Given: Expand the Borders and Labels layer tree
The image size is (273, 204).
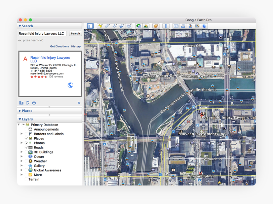Looking at the screenshot, I should coord(22,134).
